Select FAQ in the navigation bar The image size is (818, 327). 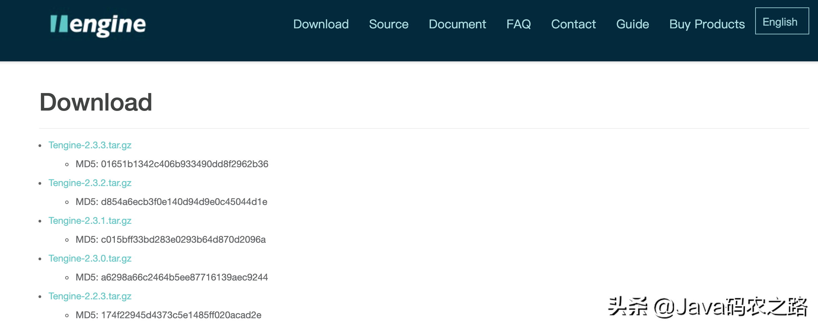pyautogui.click(x=518, y=24)
